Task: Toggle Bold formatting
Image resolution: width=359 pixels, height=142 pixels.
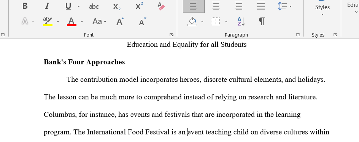Action: tap(25, 6)
